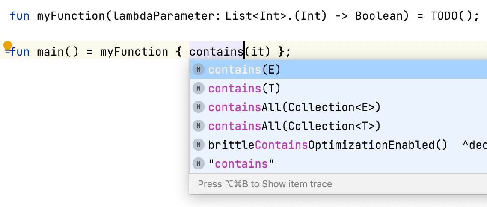Click the N icon beside contains(E)
This screenshot has height=207, width=487.
click(198, 70)
